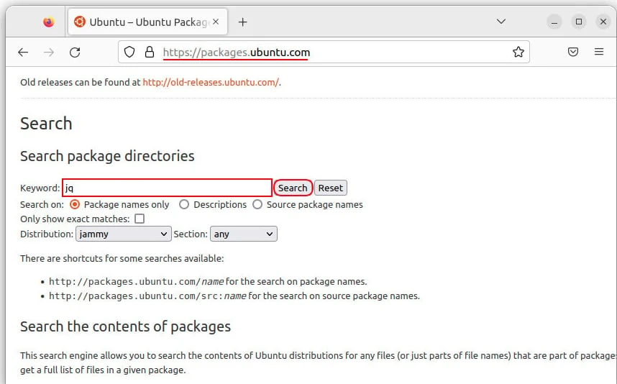The height and width of the screenshot is (384, 617).
Task: Open the Firefox hamburger menu
Action: click(599, 52)
